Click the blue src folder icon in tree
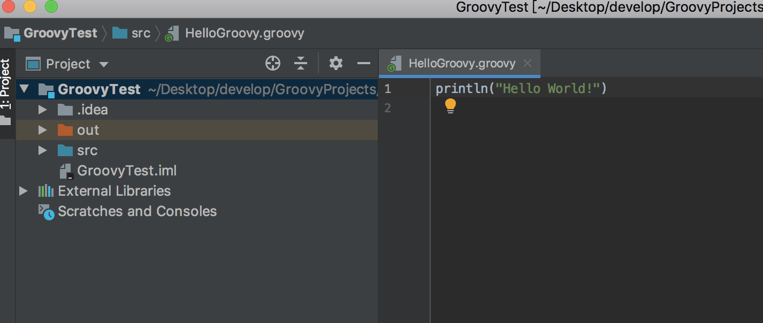The width and height of the screenshot is (763, 323). click(x=65, y=150)
